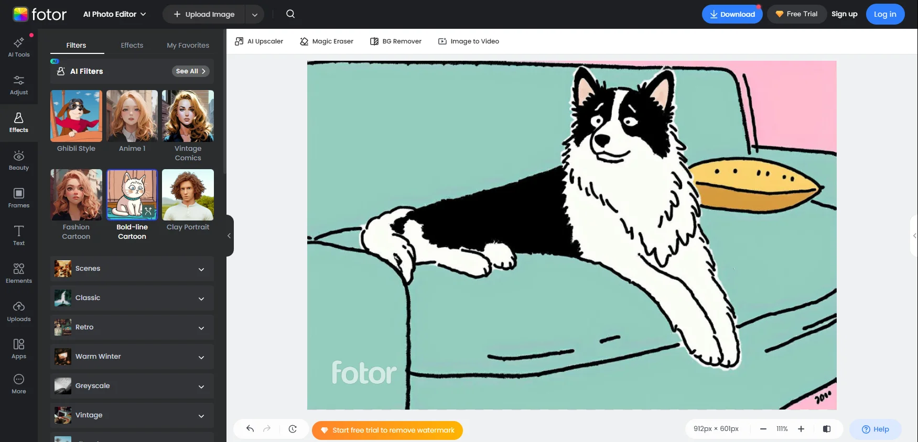Click the 111% zoom level value
Viewport: 918px width, 442px height.
click(782, 429)
